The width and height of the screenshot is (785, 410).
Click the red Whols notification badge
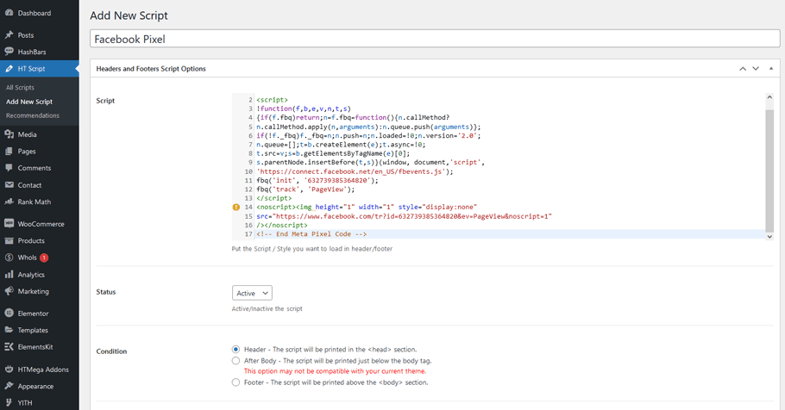(x=44, y=258)
